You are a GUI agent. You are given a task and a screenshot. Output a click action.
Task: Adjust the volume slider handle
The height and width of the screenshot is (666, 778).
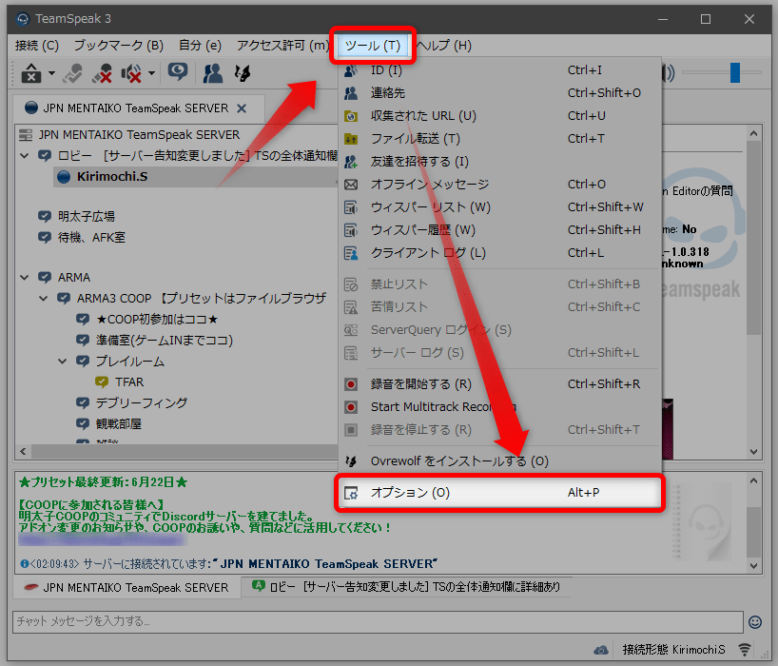(x=735, y=72)
